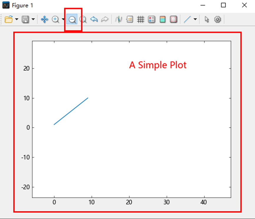Select the line drawing tool
255x219 pixels.
coord(187,19)
